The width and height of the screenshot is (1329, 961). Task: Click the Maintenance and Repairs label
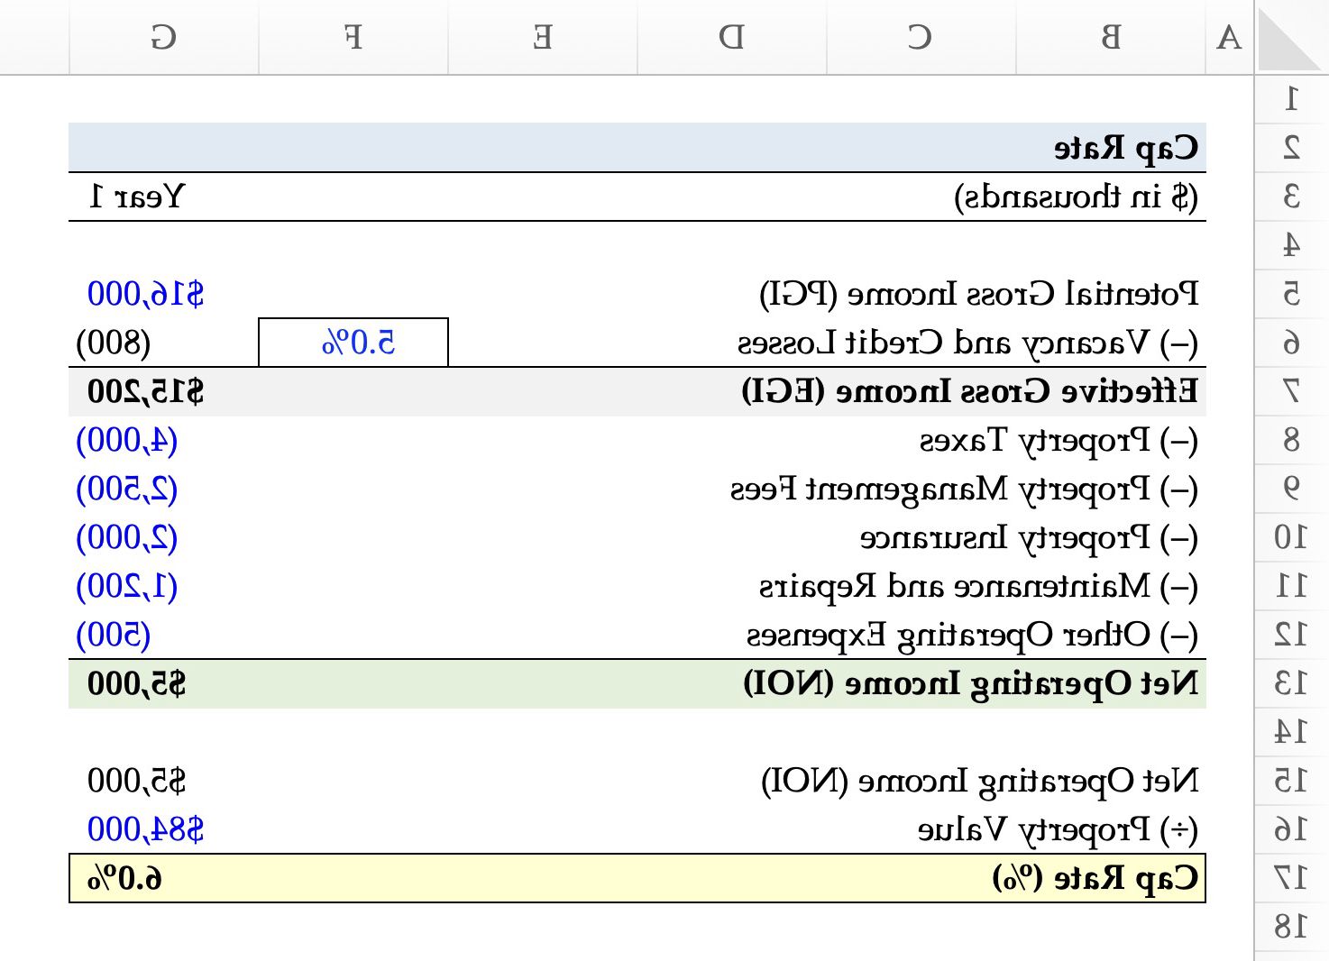pos(978,587)
